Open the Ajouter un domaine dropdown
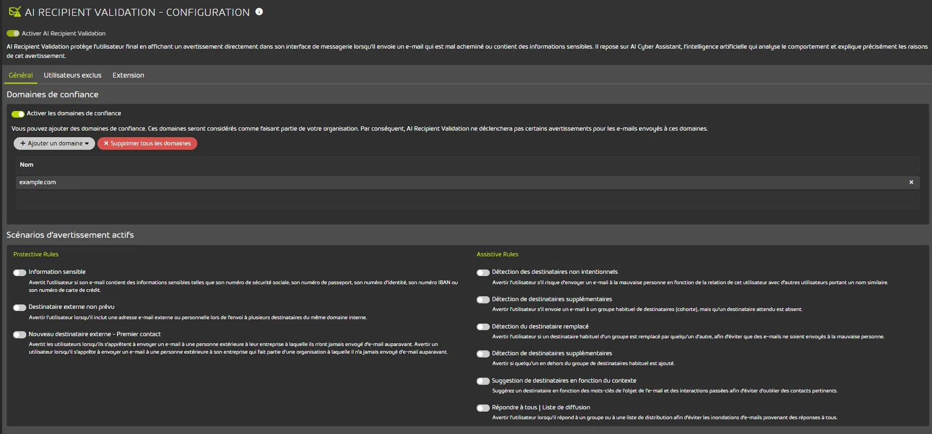This screenshot has width=932, height=434. tap(54, 143)
